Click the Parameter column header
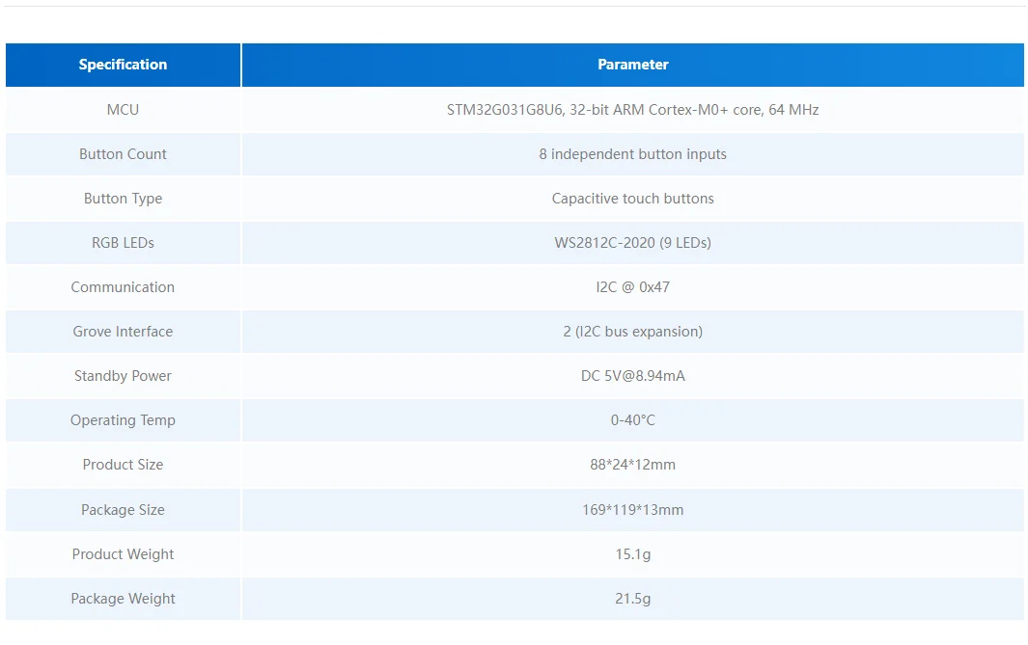The width and height of the screenshot is (1028, 645). [632, 65]
